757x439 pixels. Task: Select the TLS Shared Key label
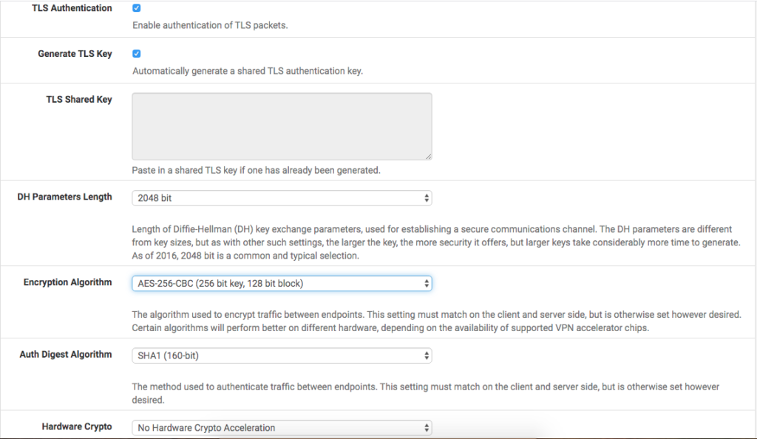79,99
